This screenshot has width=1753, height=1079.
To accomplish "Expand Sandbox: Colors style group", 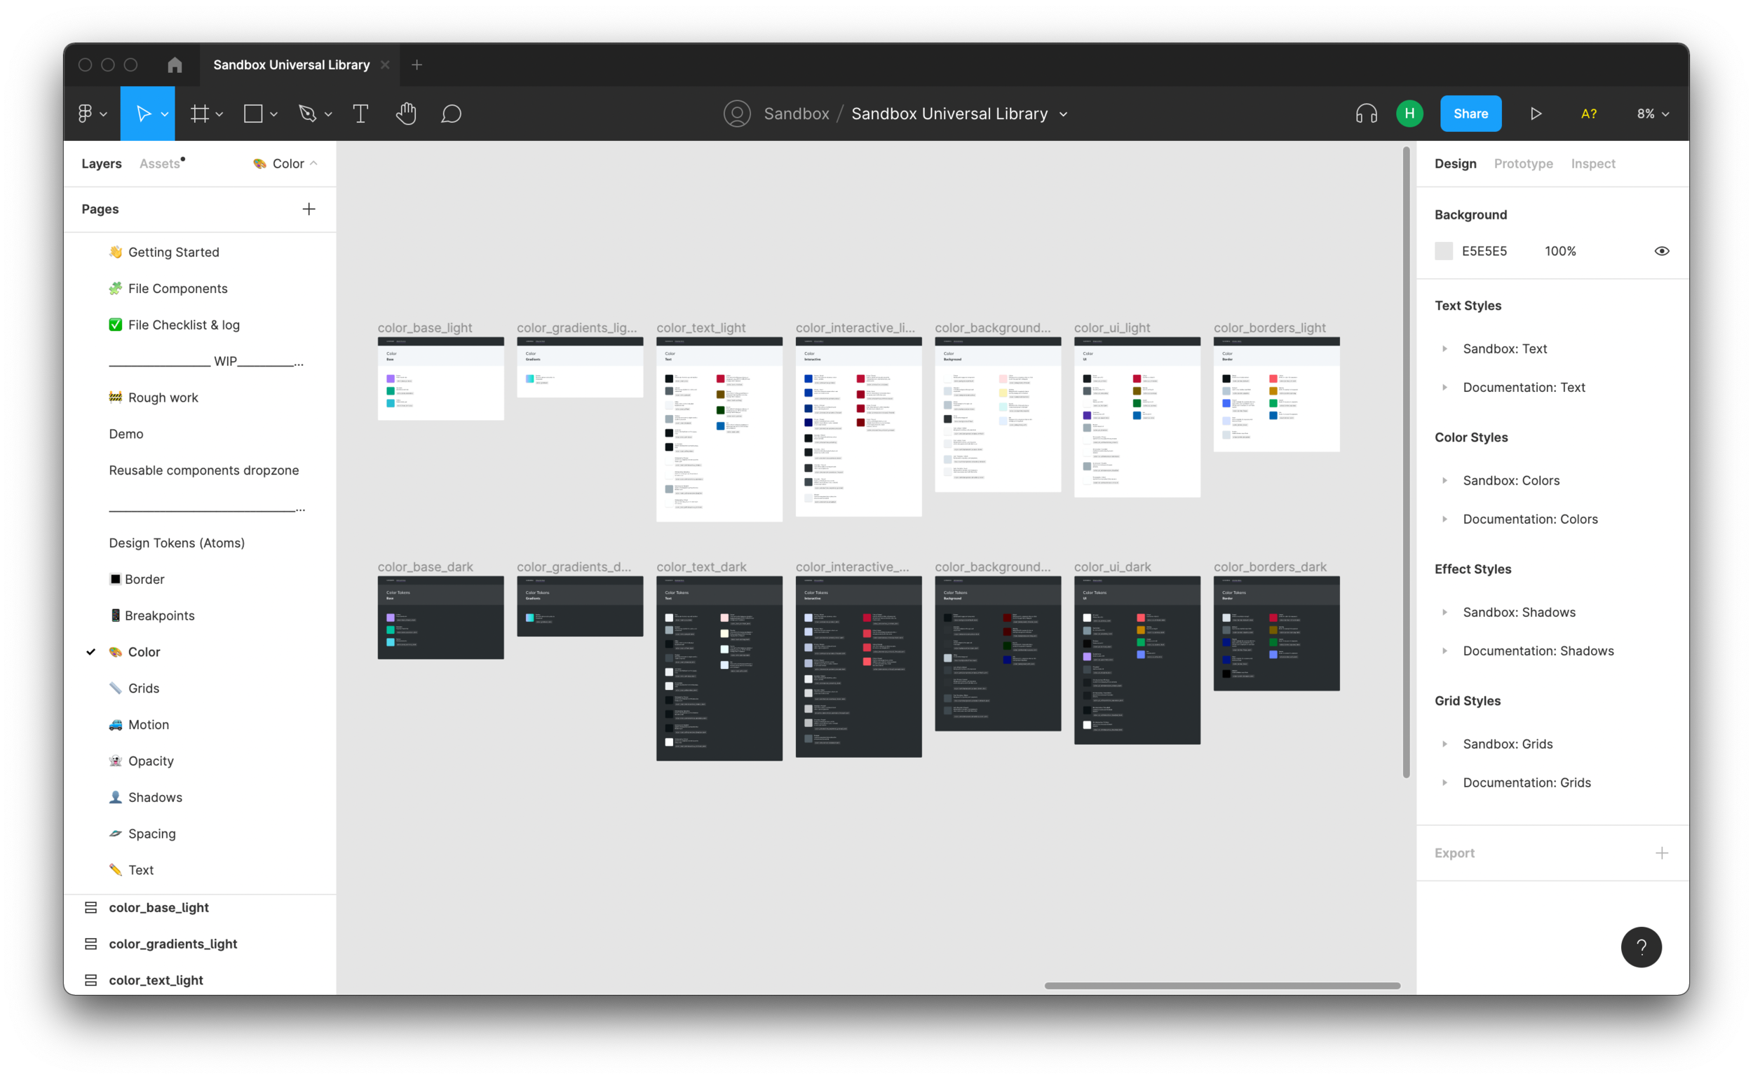I will tap(1444, 480).
